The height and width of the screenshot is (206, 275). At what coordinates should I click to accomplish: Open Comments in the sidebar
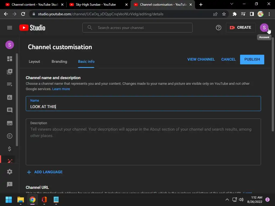[x=10, y=110]
